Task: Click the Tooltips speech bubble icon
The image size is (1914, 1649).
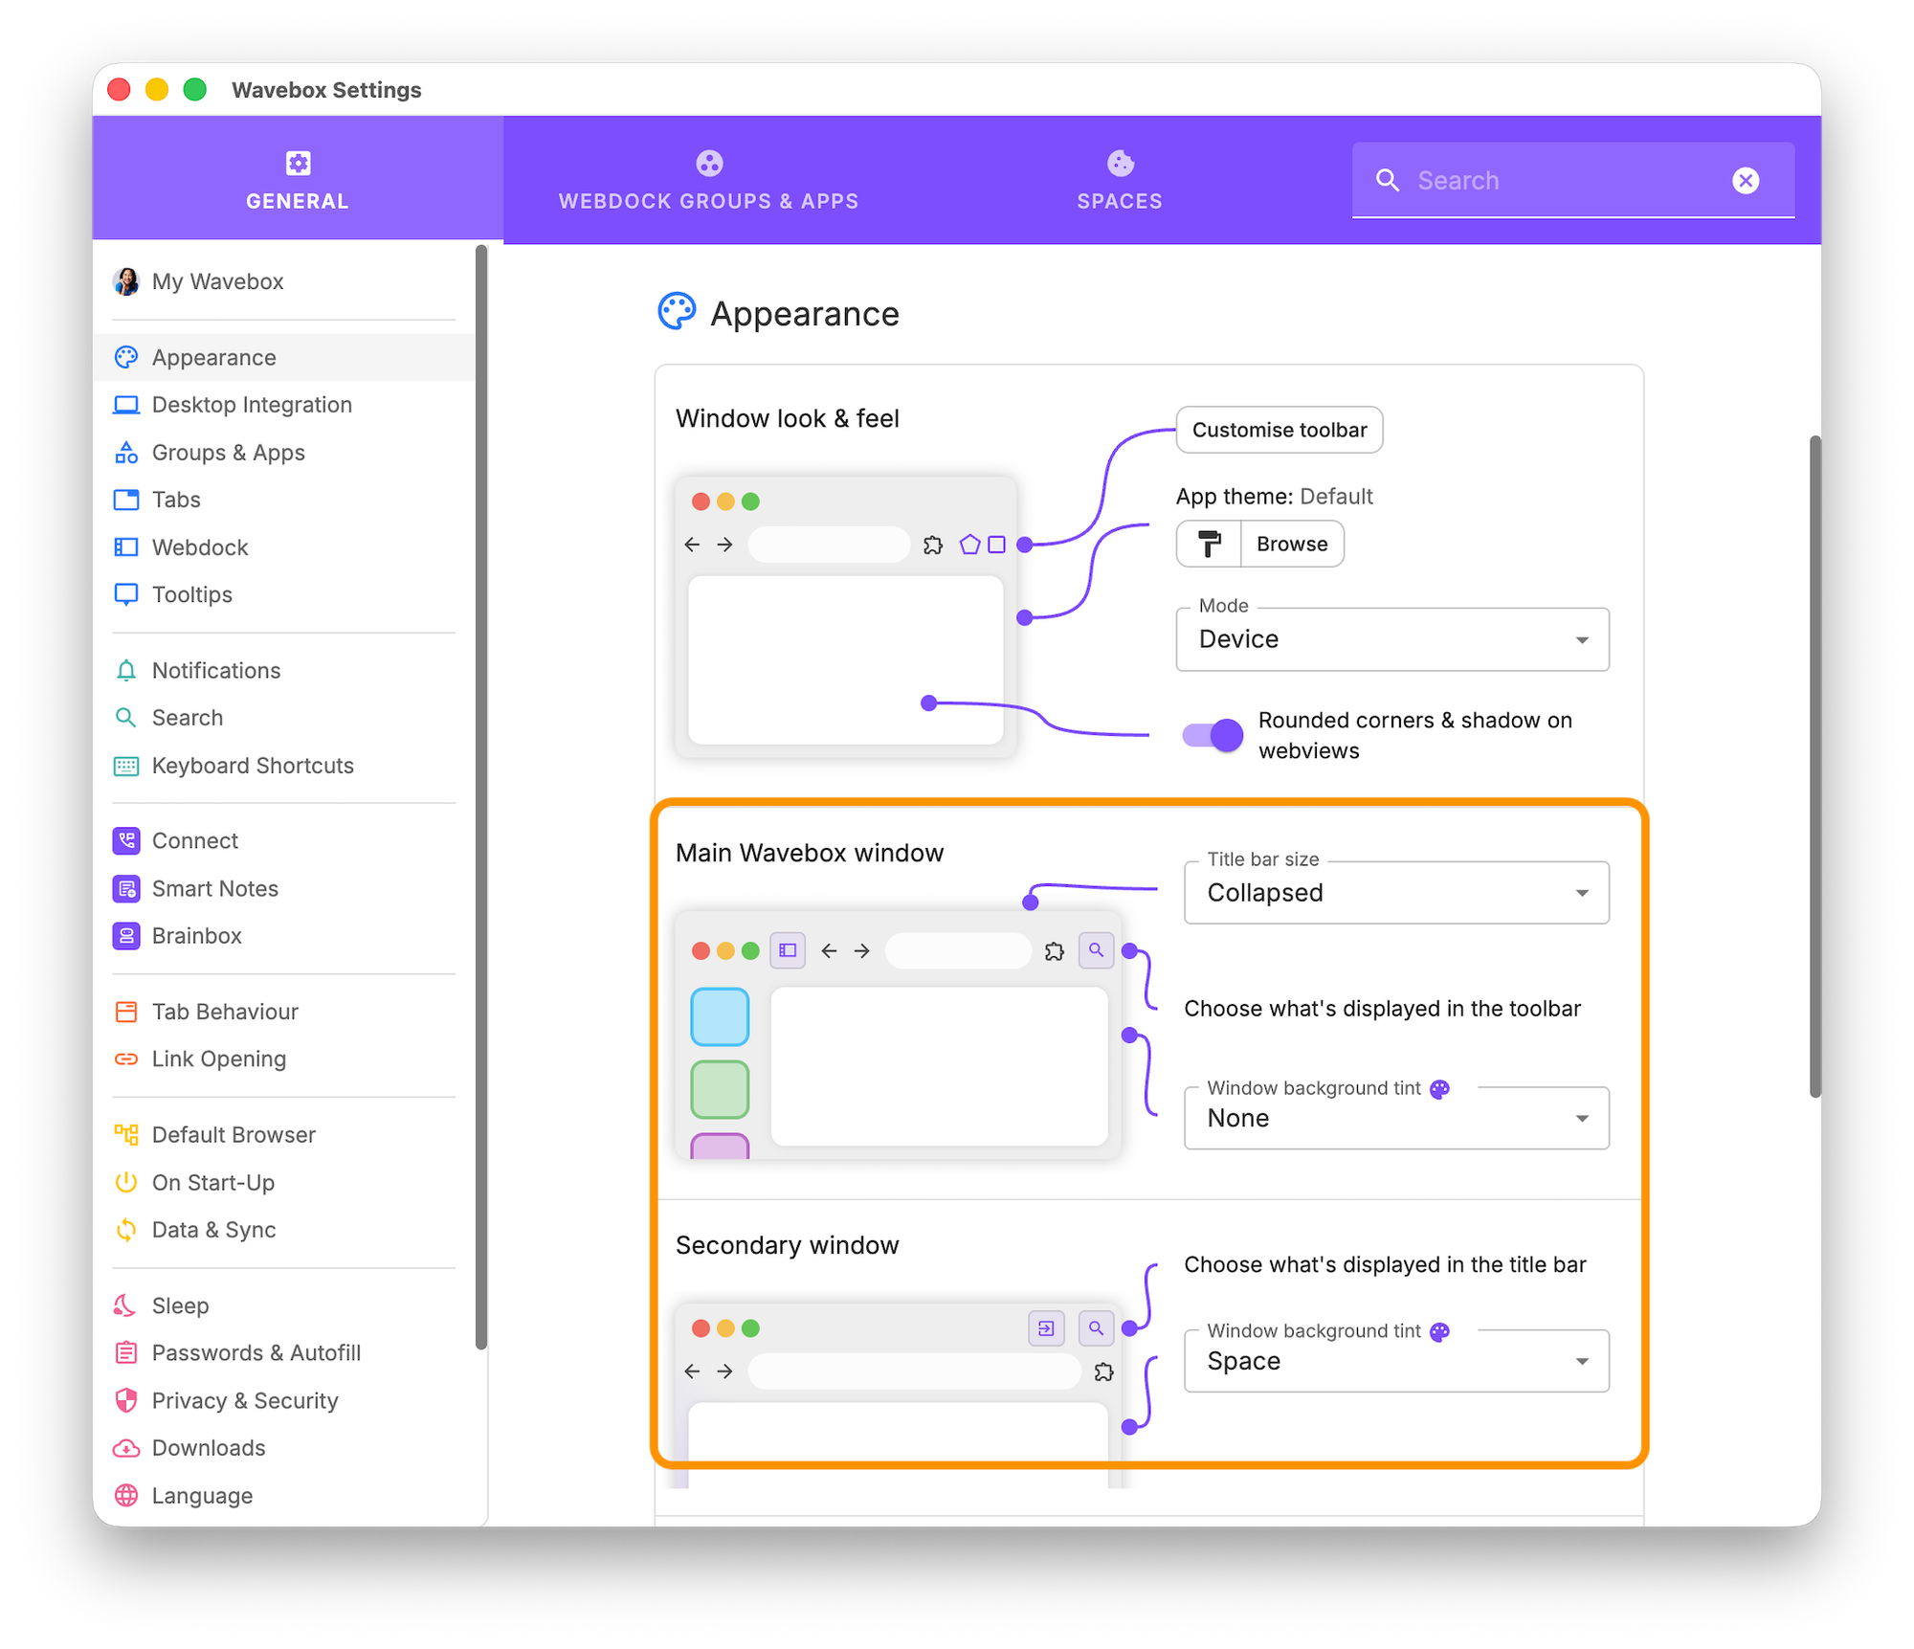Action: coord(126,594)
